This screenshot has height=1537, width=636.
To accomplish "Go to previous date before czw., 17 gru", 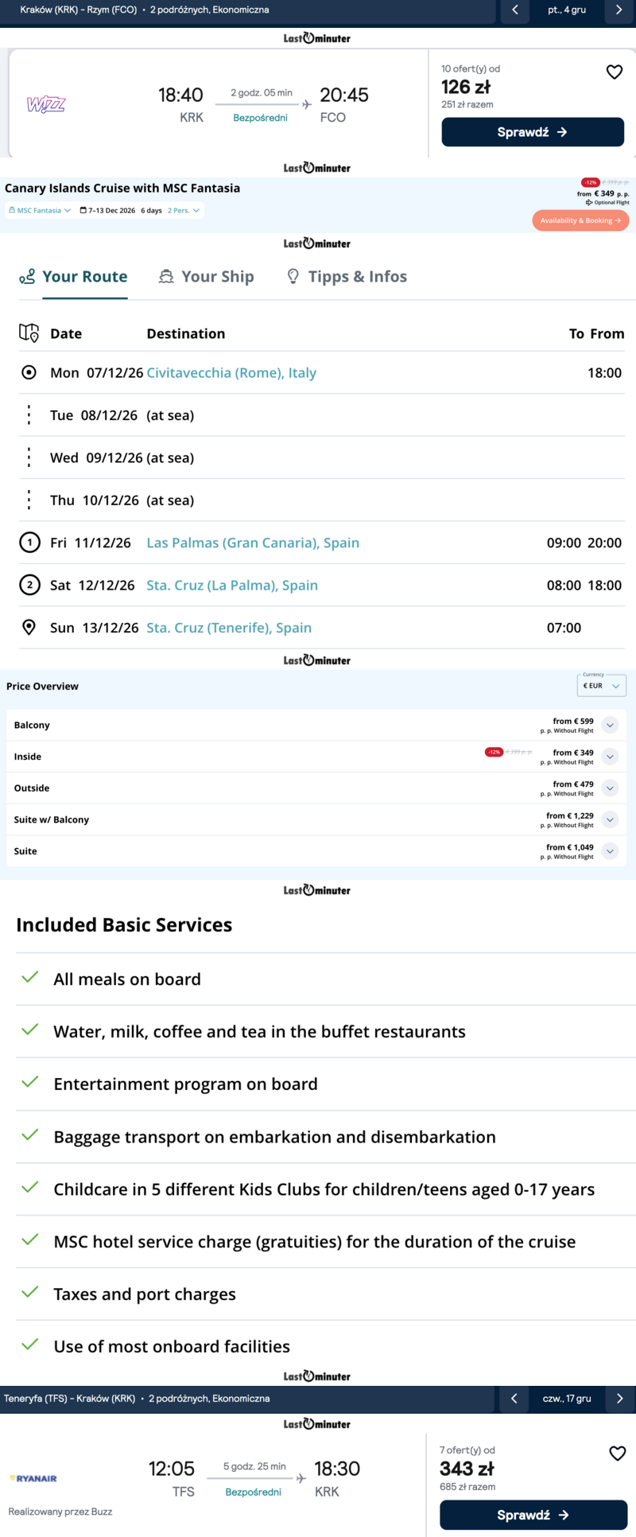I will pos(514,1398).
